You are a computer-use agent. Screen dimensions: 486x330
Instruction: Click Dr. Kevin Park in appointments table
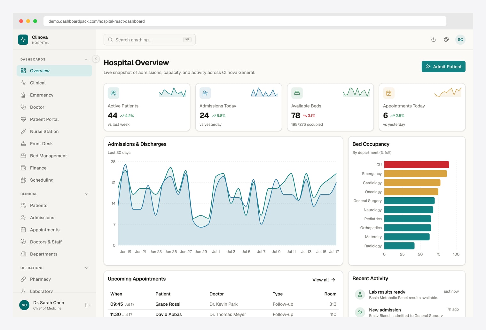pos(223,304)
